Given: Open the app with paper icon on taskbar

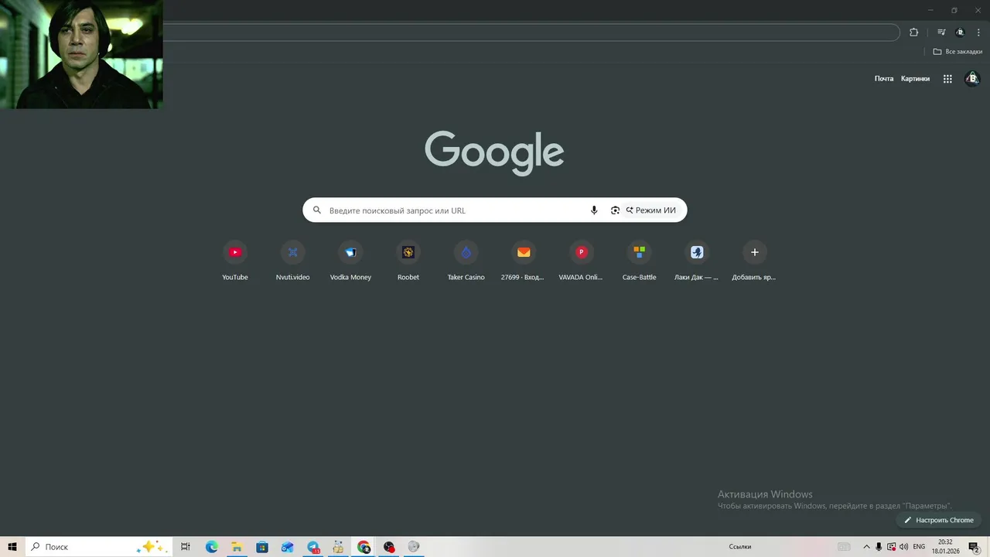Looking at the screenshot, I should tap(338, 547).
